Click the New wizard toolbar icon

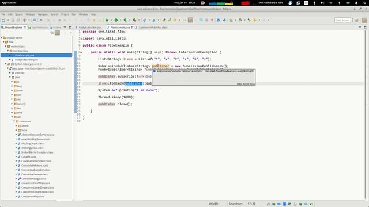pos(3,21)
